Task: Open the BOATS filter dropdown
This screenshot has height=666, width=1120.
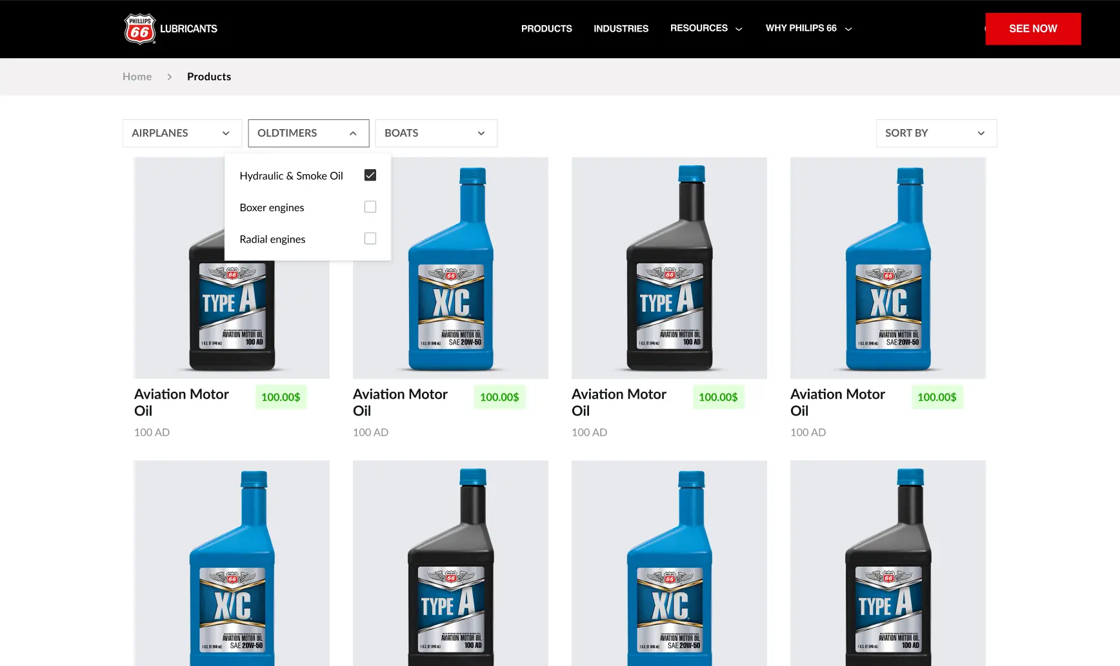Action: click(x=435, y=133)
